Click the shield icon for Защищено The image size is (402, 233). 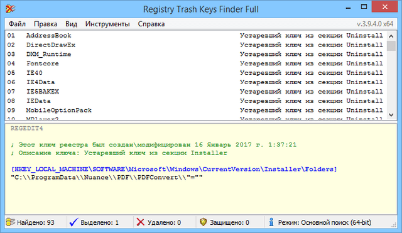(203, 222)
